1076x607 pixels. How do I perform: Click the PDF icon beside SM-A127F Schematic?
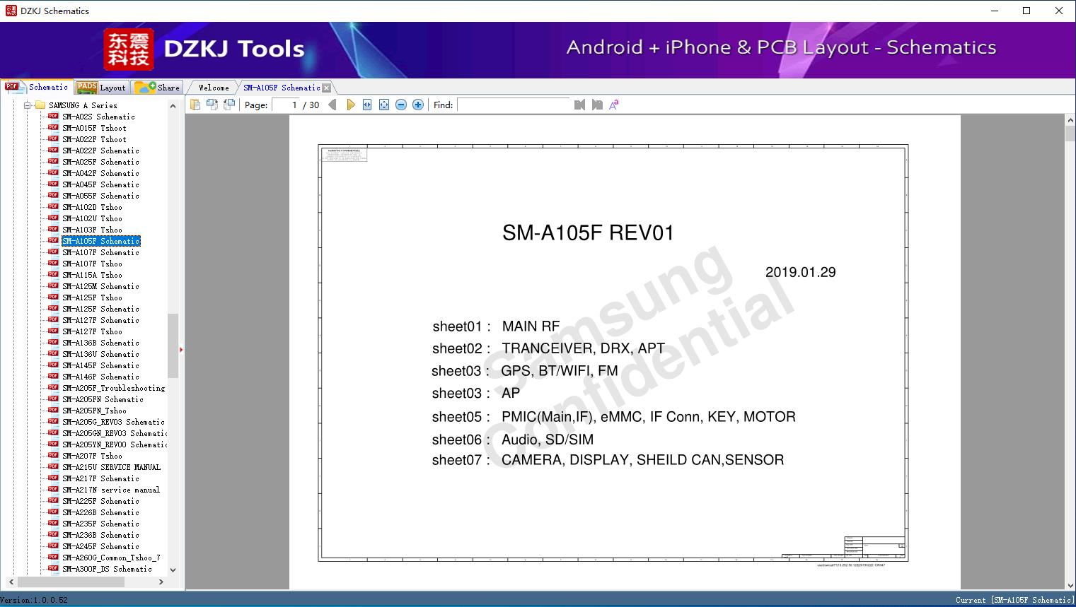(x=53, y=320)
